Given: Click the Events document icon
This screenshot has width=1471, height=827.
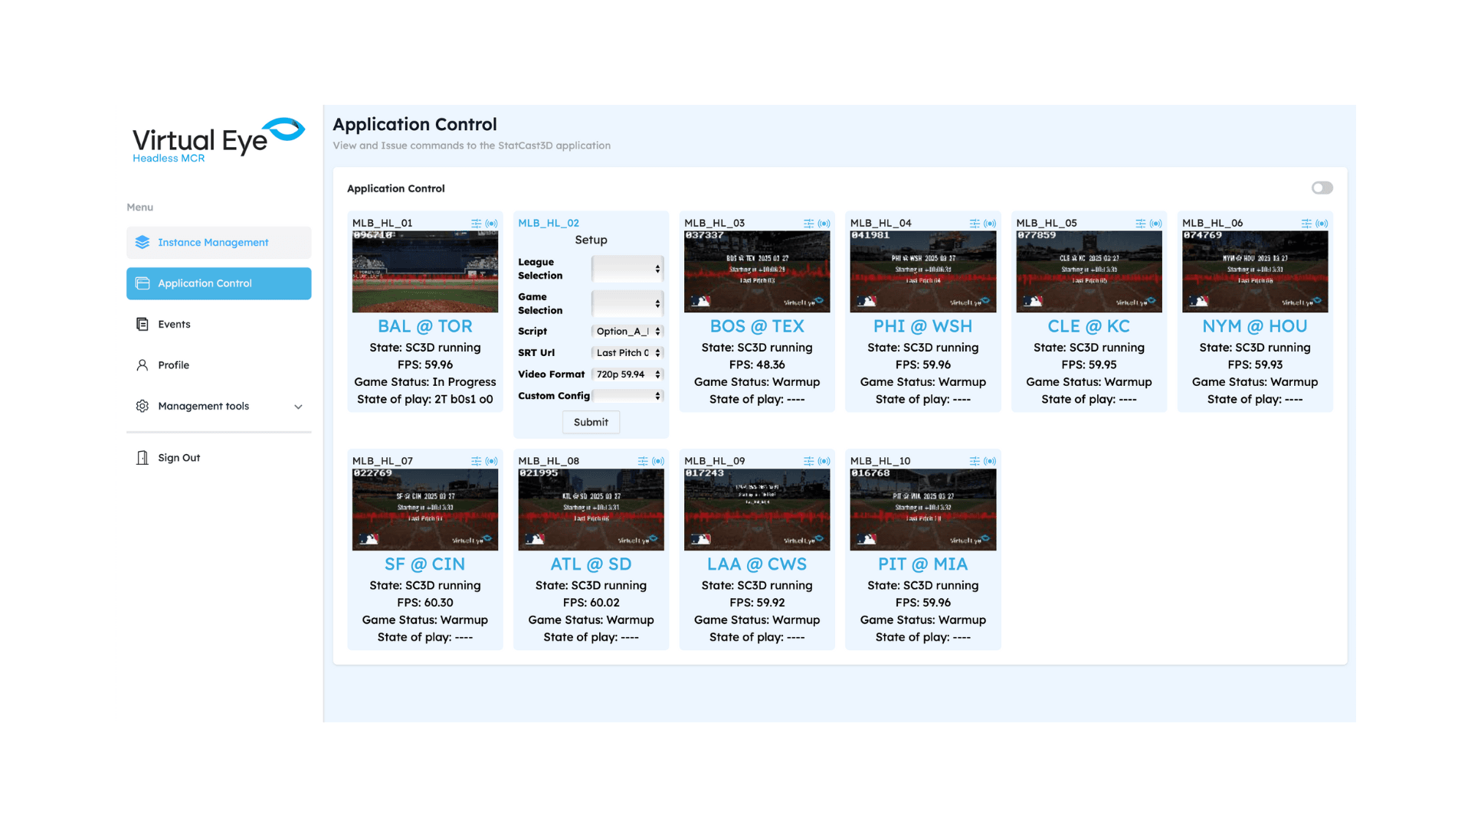Looking at the screenshot, I should coord(143,324).
